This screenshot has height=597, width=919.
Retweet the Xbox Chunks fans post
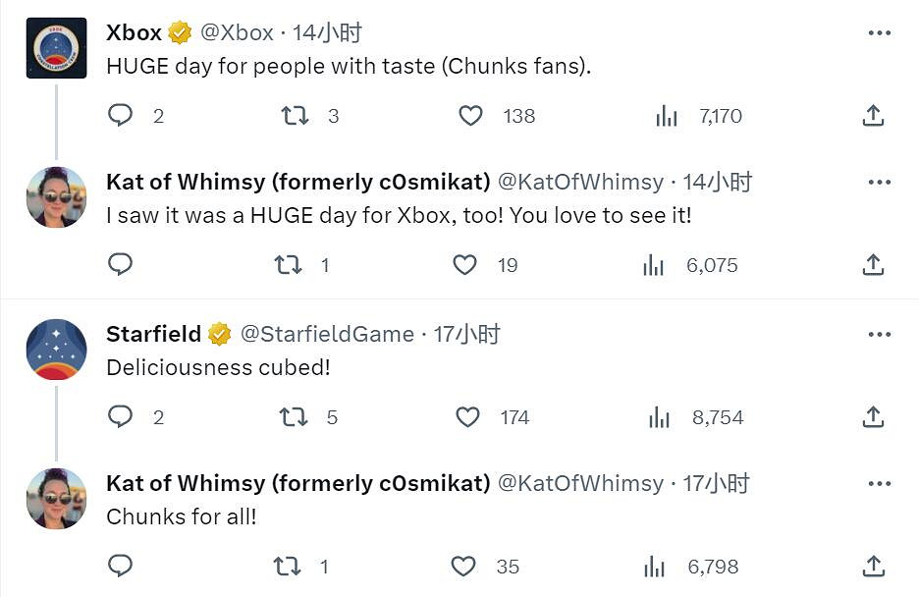pyautogui.click(x=295, y=116)
